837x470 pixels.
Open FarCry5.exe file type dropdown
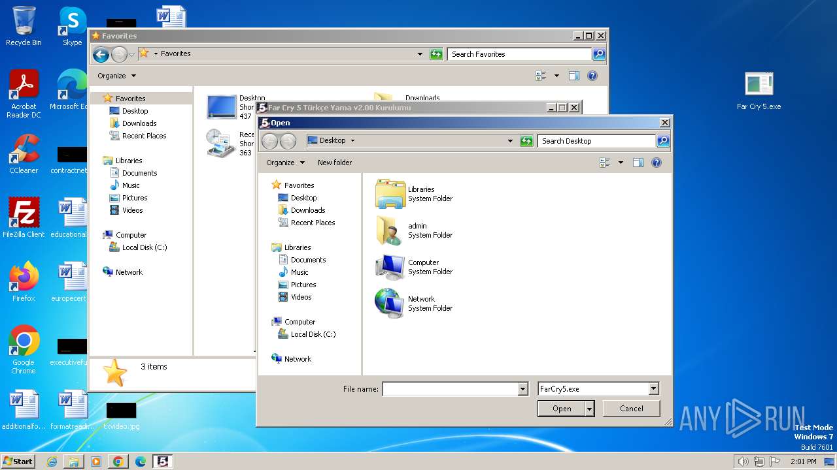(653, 389)
